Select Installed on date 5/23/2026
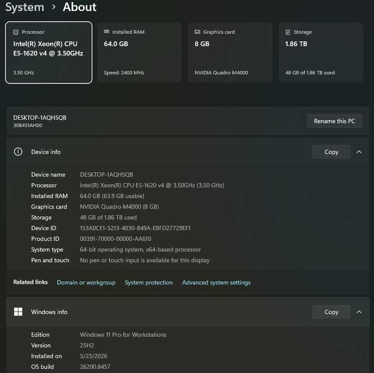Image resolution: width=374 pixels, height=373 pixels. 93,356
